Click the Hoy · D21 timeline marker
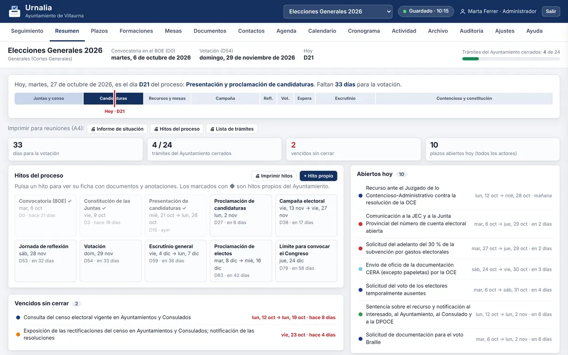This screenshot has width=568, height=355. point(115,111)
